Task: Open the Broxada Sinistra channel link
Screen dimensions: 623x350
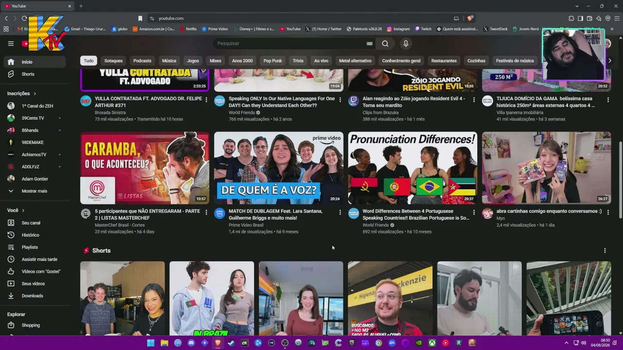Action: pos(110,112)
